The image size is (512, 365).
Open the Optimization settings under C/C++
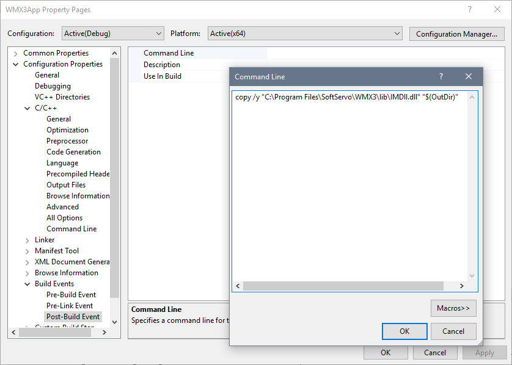click(x=67, y=129)
